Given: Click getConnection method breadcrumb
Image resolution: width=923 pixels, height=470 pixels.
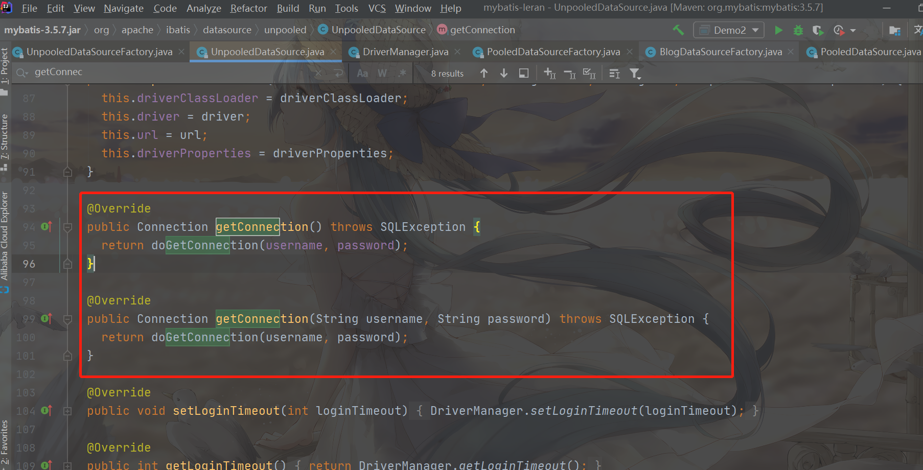Looking at the screenshot, I should (476, 30).
